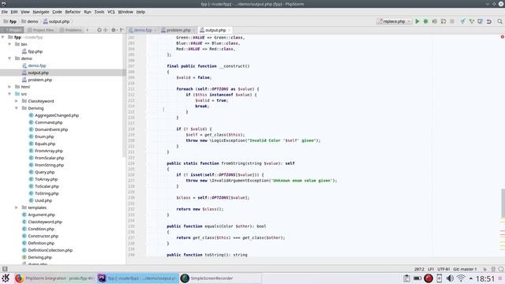Open the clipboard tray icon

406,278
